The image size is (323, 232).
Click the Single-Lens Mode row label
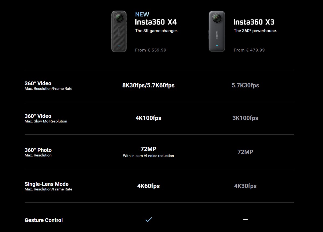[x=47, y=184]
